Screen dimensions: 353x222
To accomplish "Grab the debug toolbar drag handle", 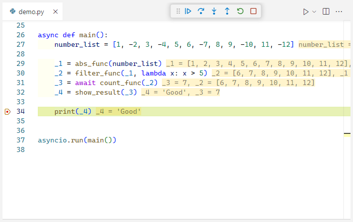I will click(178, 11).
